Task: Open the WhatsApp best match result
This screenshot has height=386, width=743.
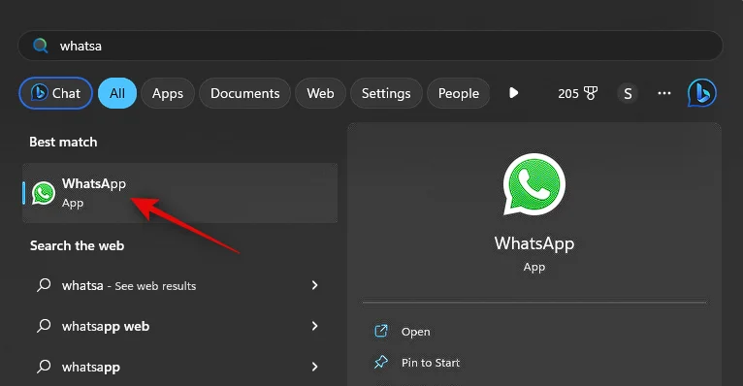Action: pyautogui.click(x=180, y=193)
